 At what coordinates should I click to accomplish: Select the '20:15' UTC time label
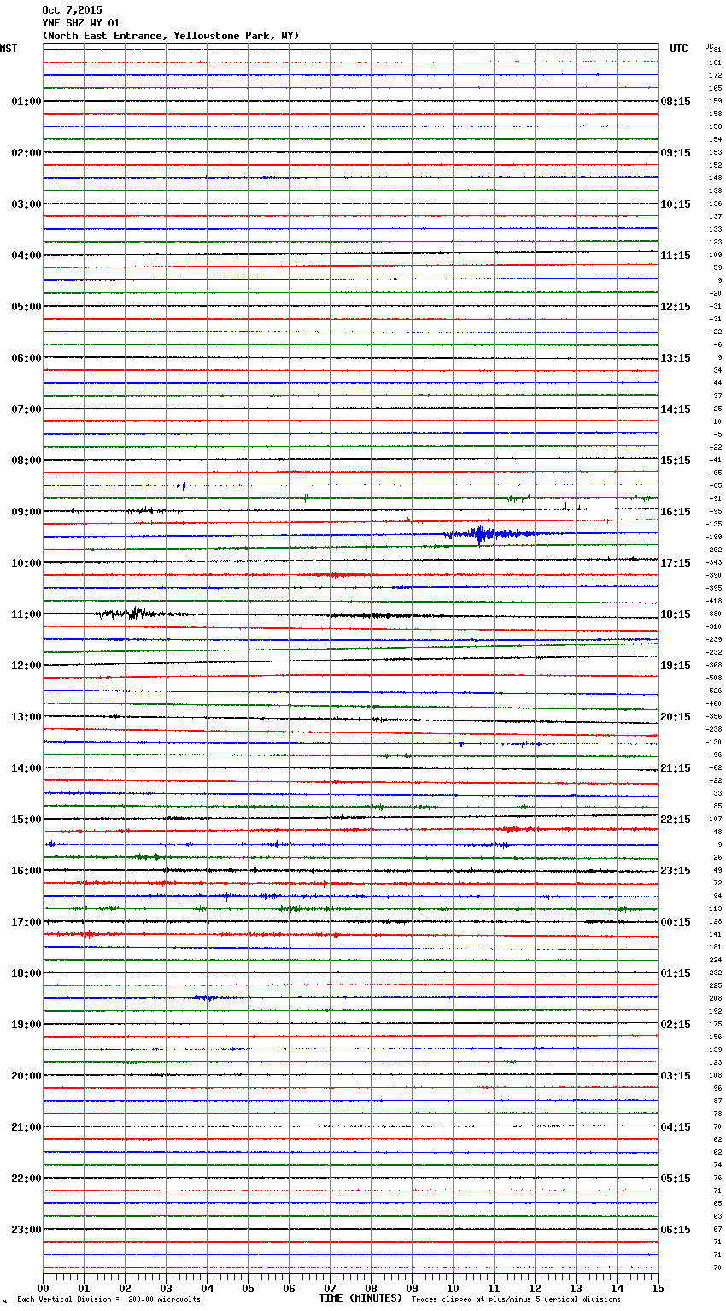(x=676, y=717)
